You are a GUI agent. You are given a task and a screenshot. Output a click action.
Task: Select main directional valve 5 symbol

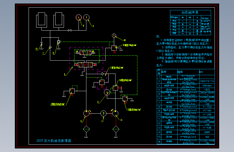(85, 65)
